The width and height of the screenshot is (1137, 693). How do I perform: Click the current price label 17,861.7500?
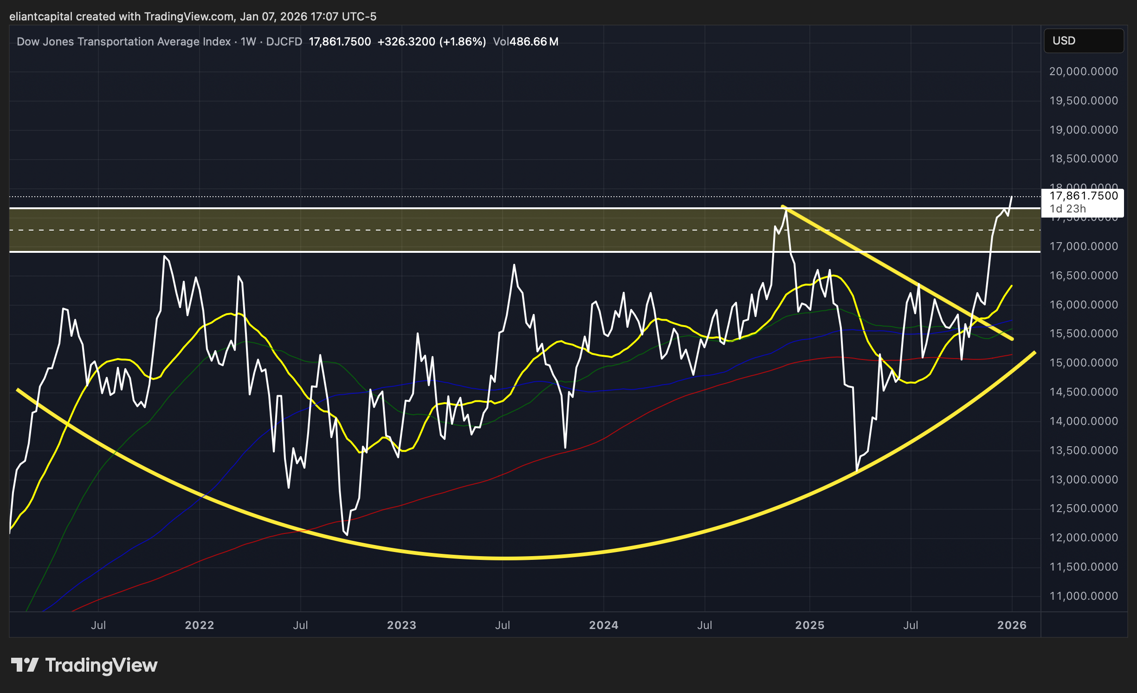(x=1083, y=196)
